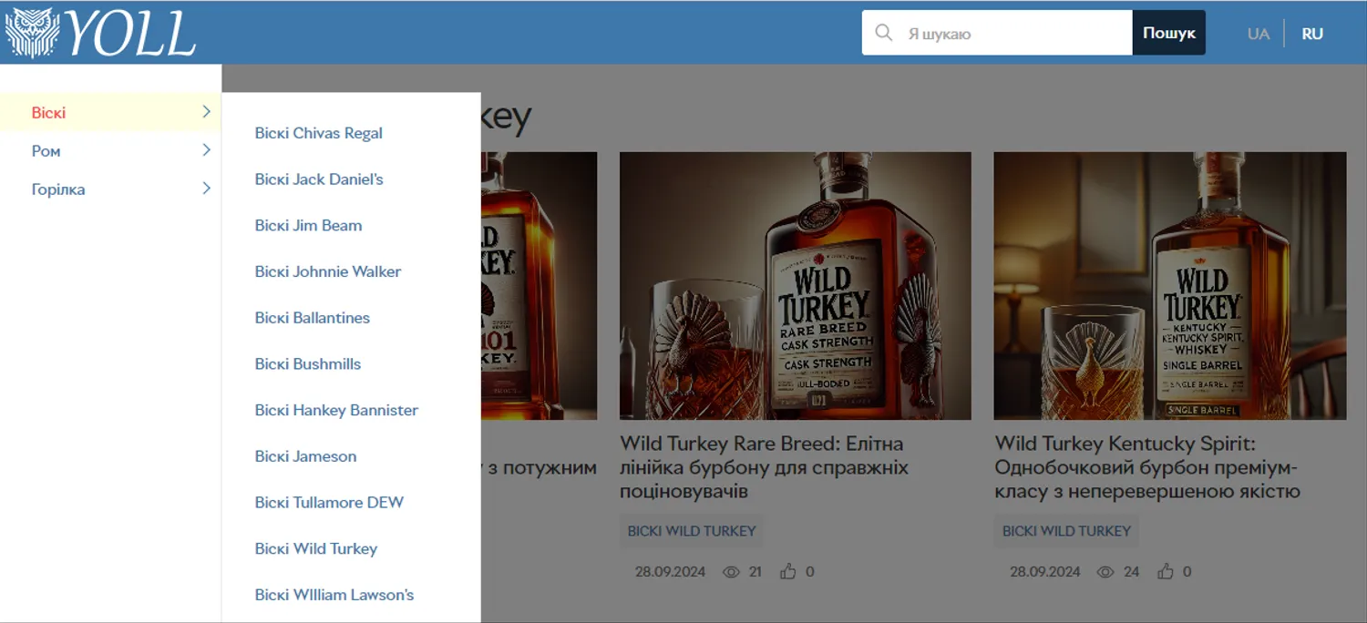Click the 28.09.2024 date beside 21 views
Screen dimensions: 1367x623
(671, 572)
